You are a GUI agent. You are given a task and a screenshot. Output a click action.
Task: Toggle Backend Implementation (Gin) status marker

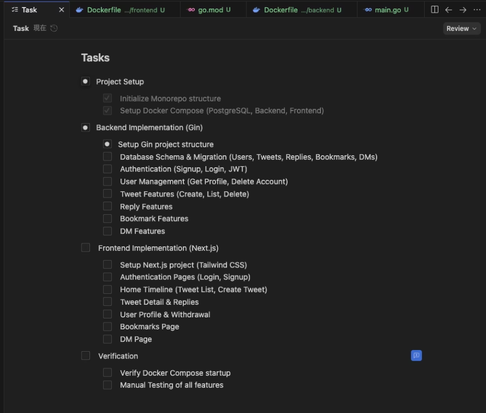click(x=85, y=127)
